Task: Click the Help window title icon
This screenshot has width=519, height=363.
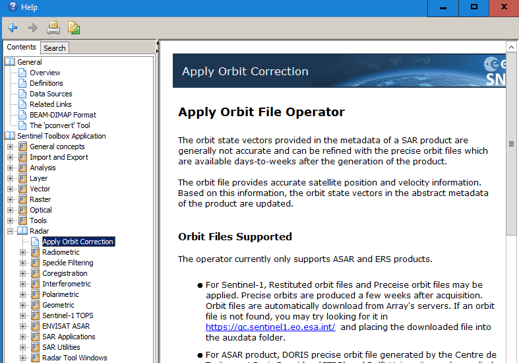Action: [13, 7]
